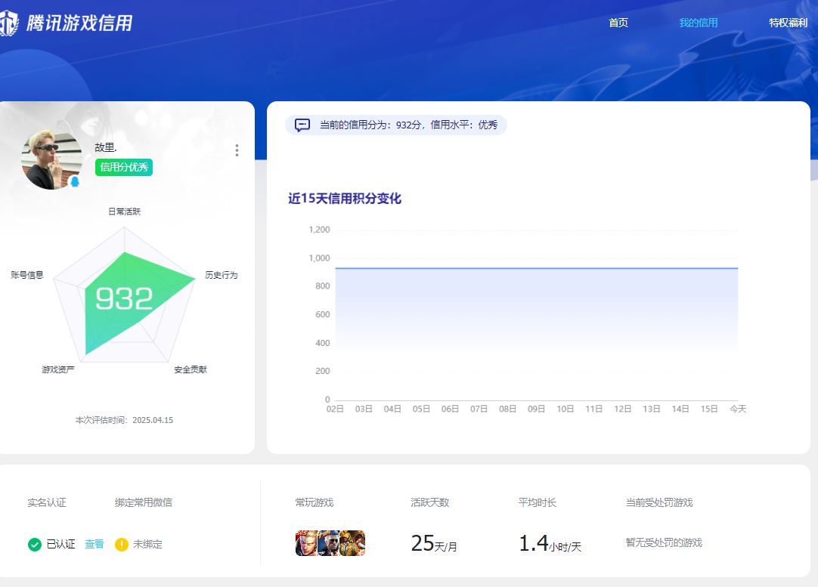This screenshot has width=818, height=587.
Task: Click the 1,200 value on chart y-axis
Action: (x=319, y=230)
